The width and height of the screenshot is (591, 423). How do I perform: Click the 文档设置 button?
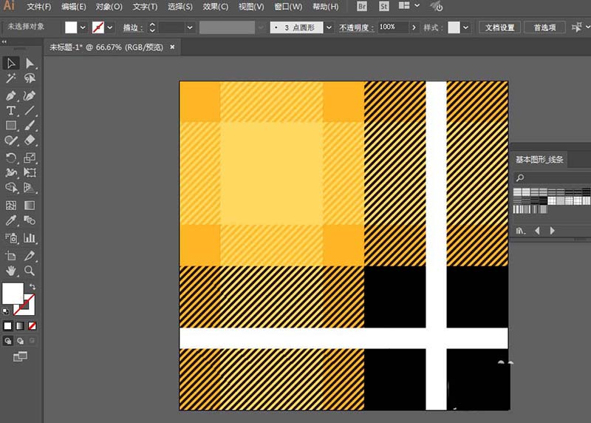(499, 27)
